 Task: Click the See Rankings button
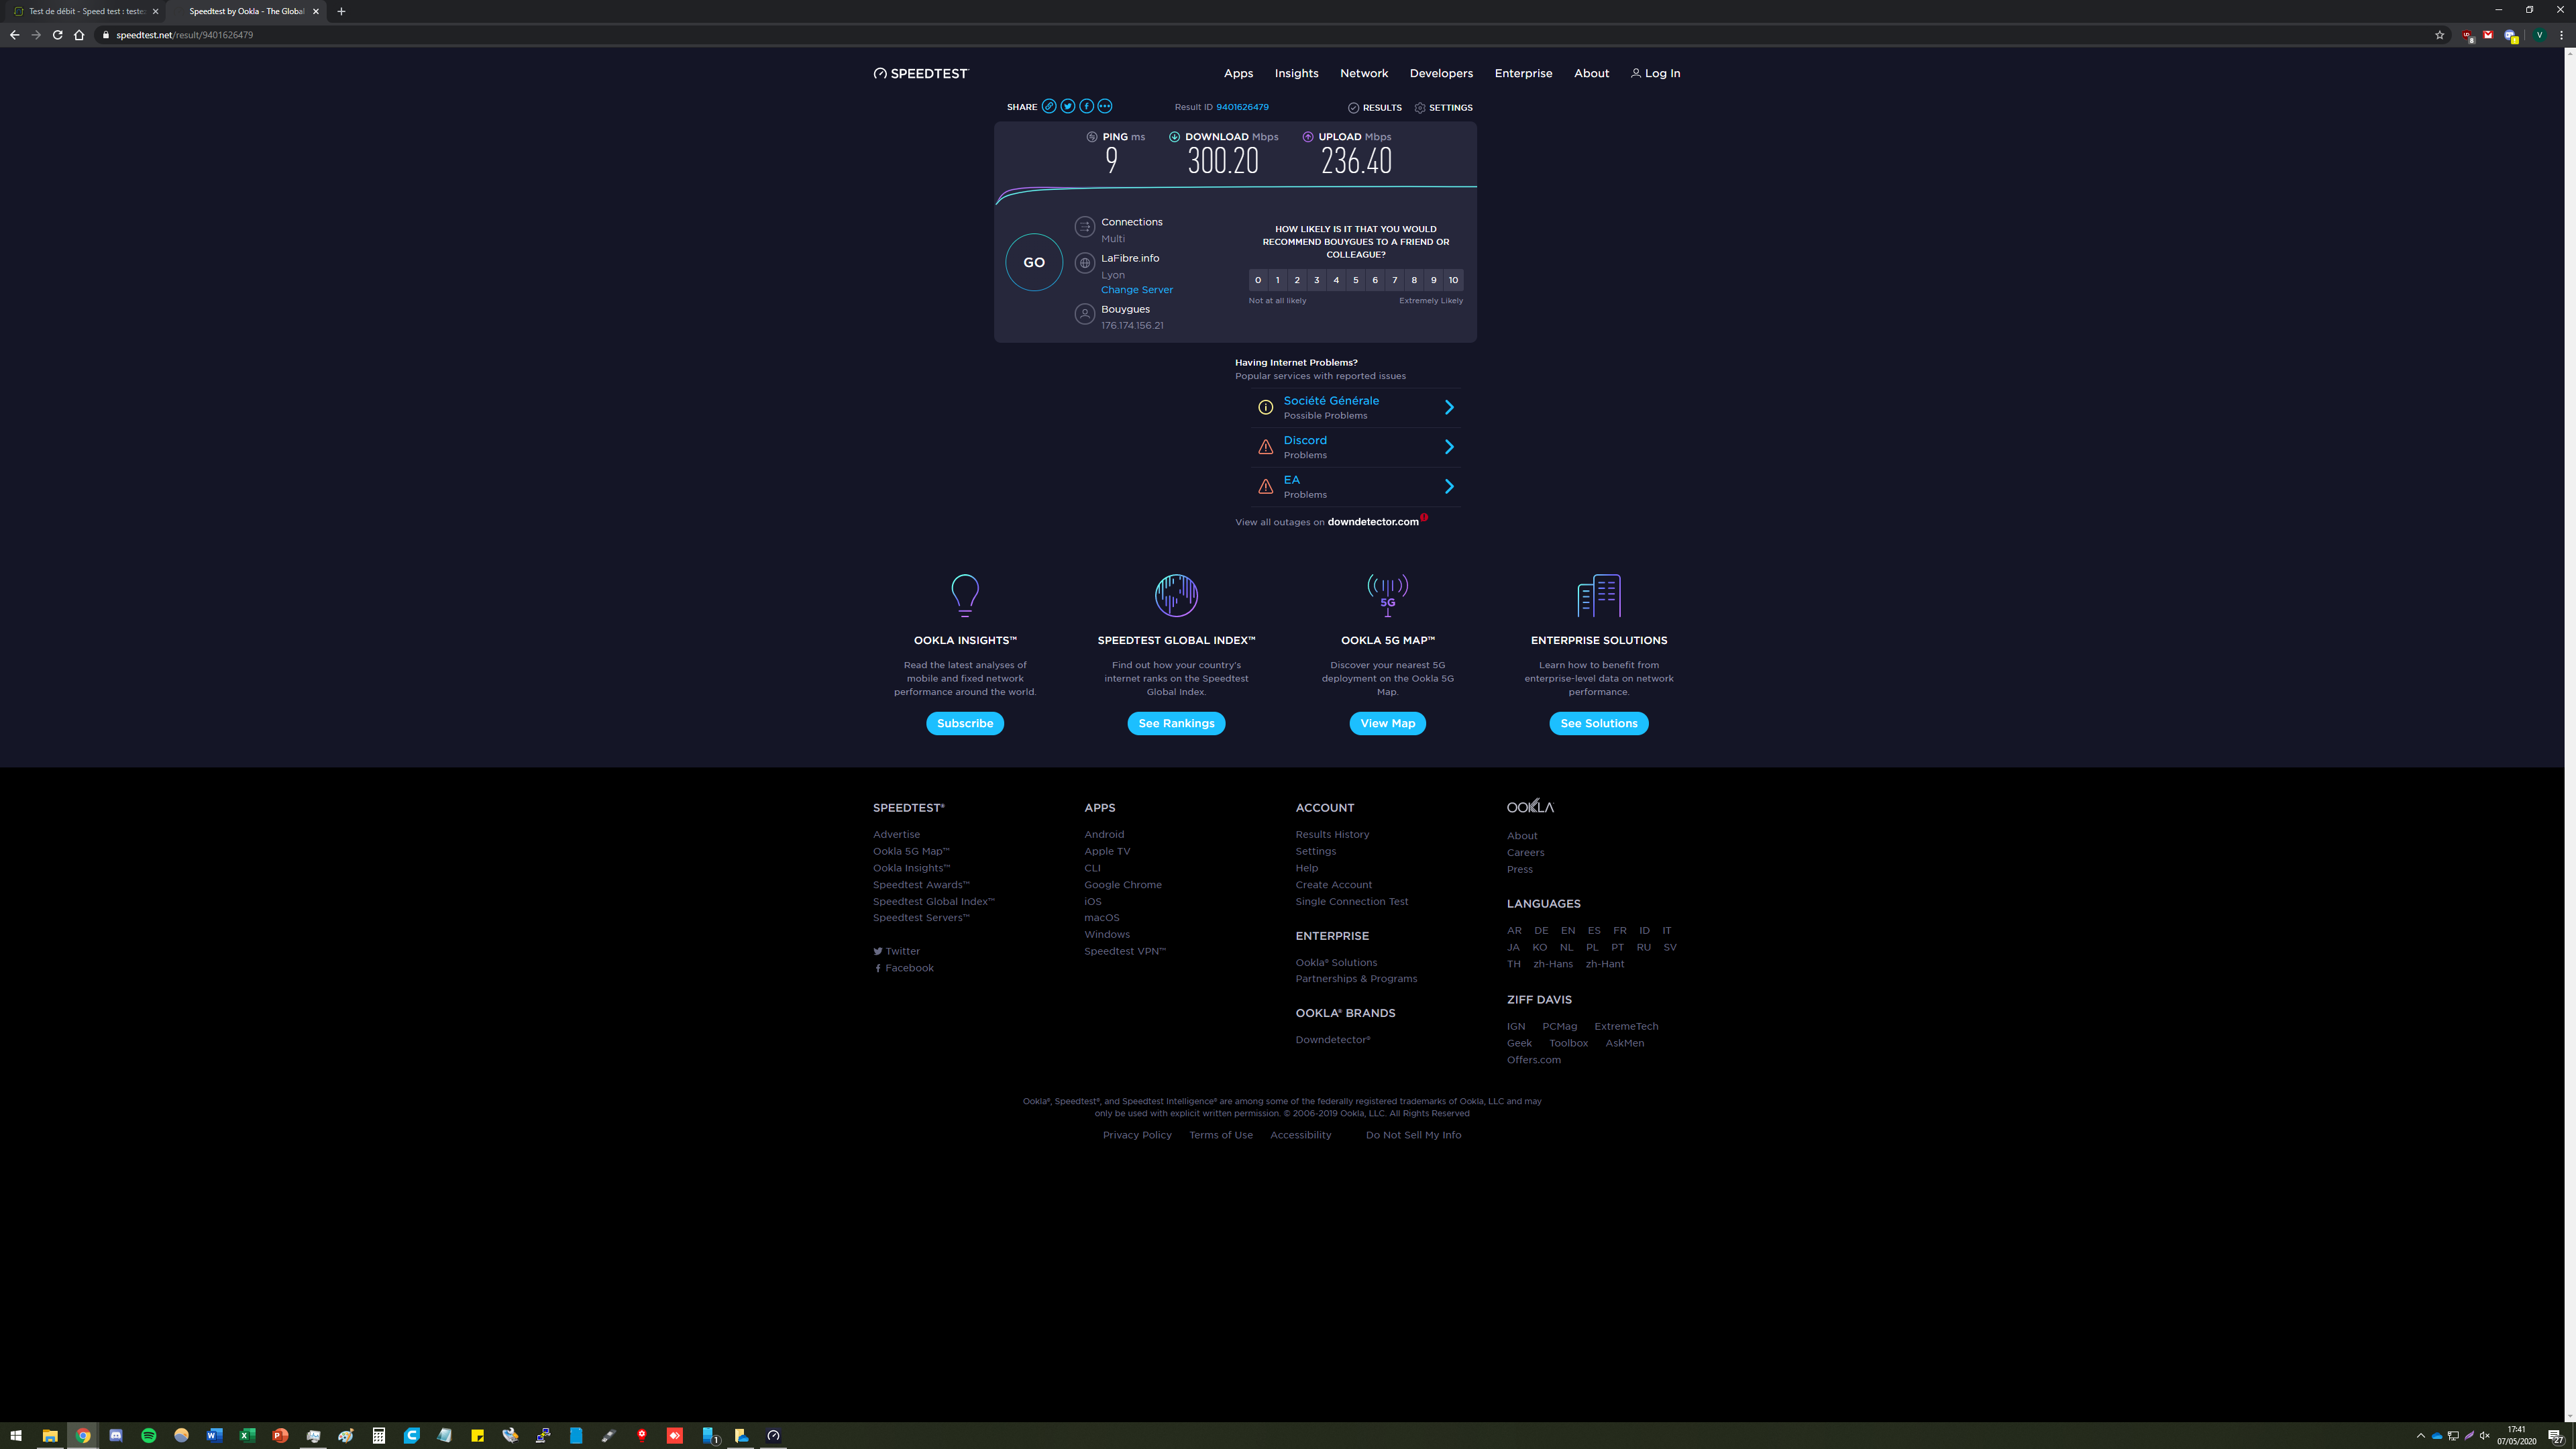click(1176, 723)
